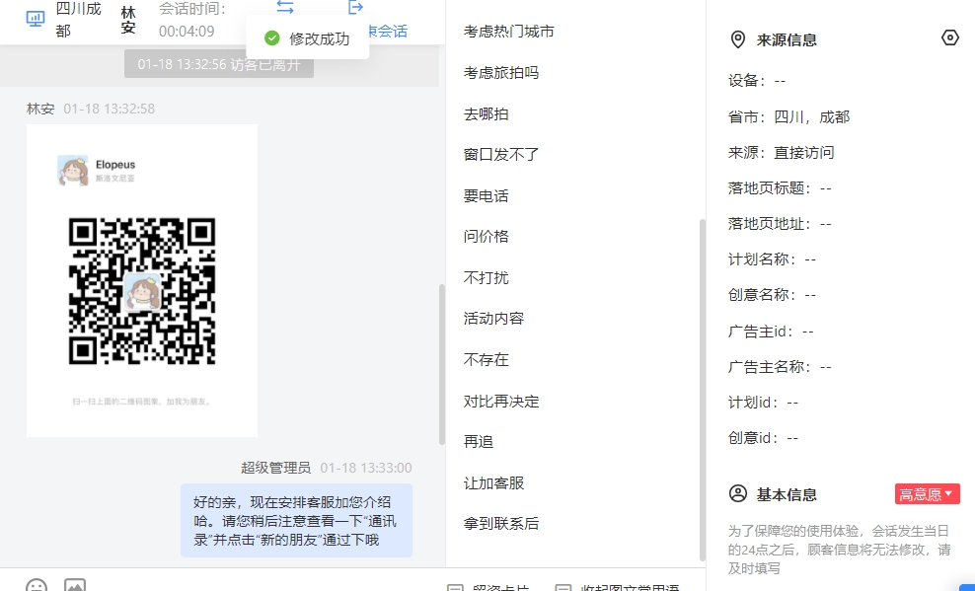Click the 来源信息 section heading
The height and width of the screenshot is (591, 975).
click(787, 40)
